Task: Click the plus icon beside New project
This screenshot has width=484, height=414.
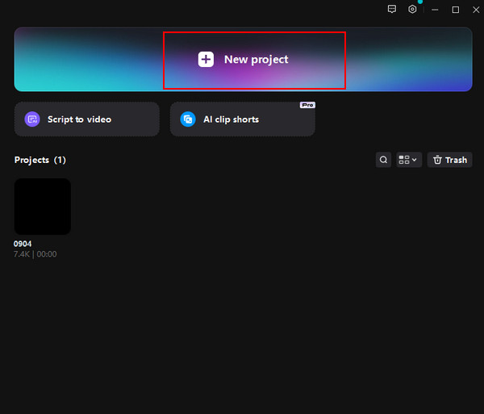Action: tap(206, 59)
